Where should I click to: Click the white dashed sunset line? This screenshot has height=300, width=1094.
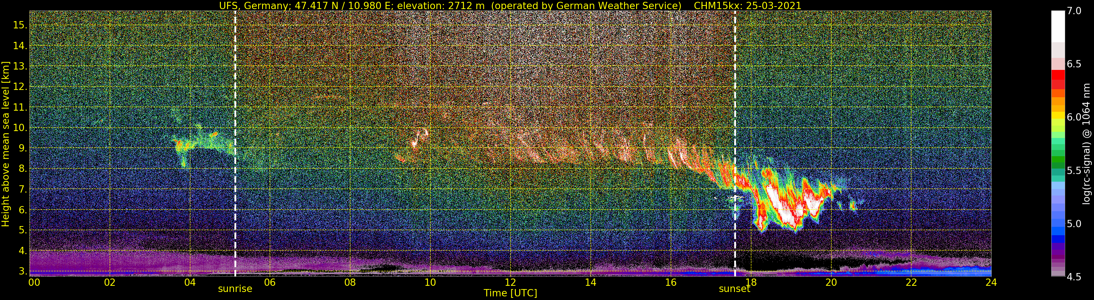(x=735, y=143)
